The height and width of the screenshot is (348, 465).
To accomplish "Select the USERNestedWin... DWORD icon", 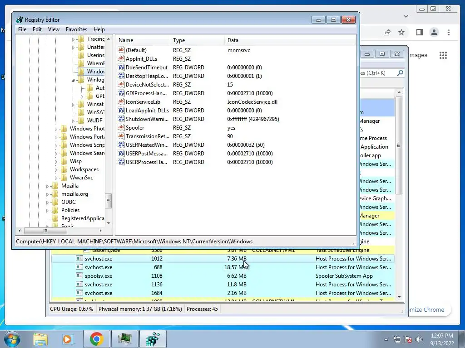I will click(x=121, y=145).
